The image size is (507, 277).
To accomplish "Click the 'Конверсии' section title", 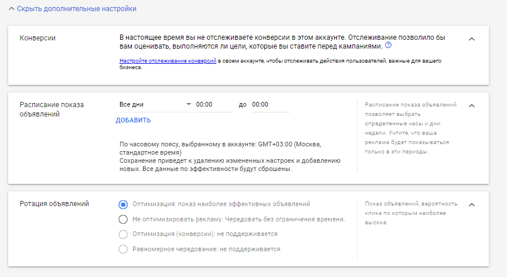I will (x=38, y=38).
